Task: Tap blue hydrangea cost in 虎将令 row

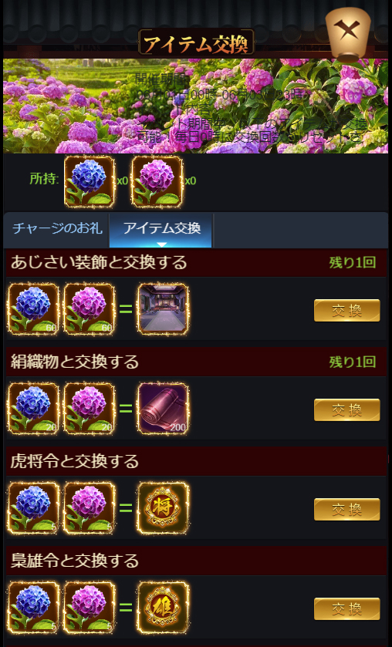Action: pyautogui.click(x=33, y=507)
